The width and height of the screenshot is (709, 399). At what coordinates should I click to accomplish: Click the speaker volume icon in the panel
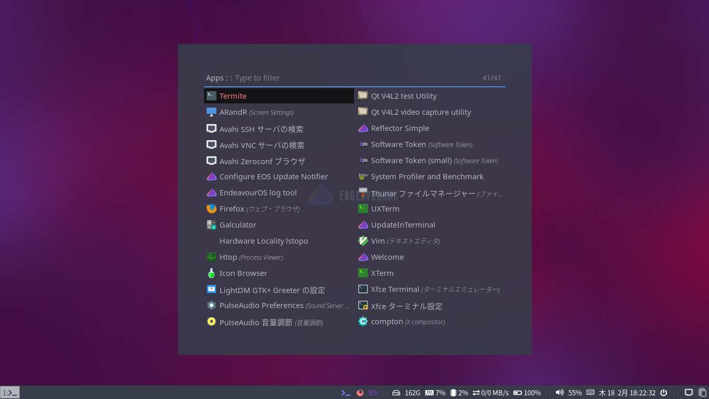click(560, 393)
